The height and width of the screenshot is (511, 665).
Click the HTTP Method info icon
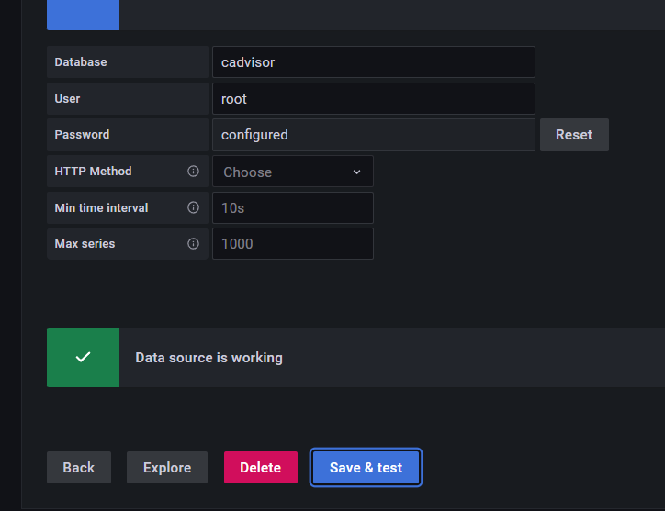193,172
